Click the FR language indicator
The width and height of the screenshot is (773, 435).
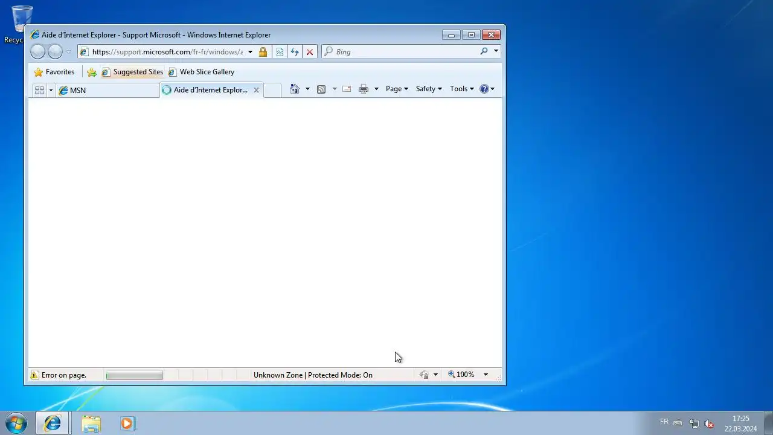(664, 422)
